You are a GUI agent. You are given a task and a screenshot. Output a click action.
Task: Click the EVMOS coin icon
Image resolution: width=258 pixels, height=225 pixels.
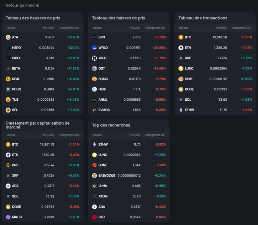click(x=94, y=110)
